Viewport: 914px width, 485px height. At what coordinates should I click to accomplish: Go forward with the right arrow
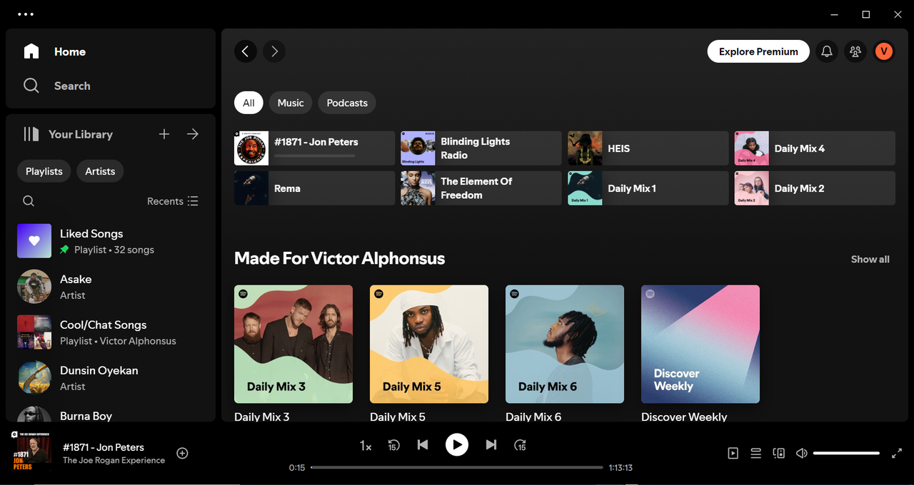click(274, 51)
